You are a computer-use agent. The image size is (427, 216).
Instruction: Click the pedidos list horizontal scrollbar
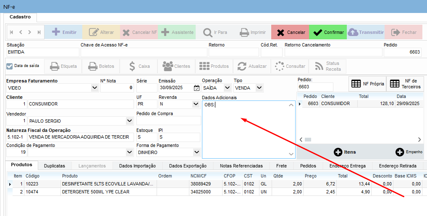tap(359, 139)
